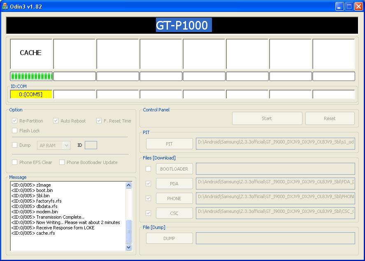Select the boot.bin log line

pos(32,190)
